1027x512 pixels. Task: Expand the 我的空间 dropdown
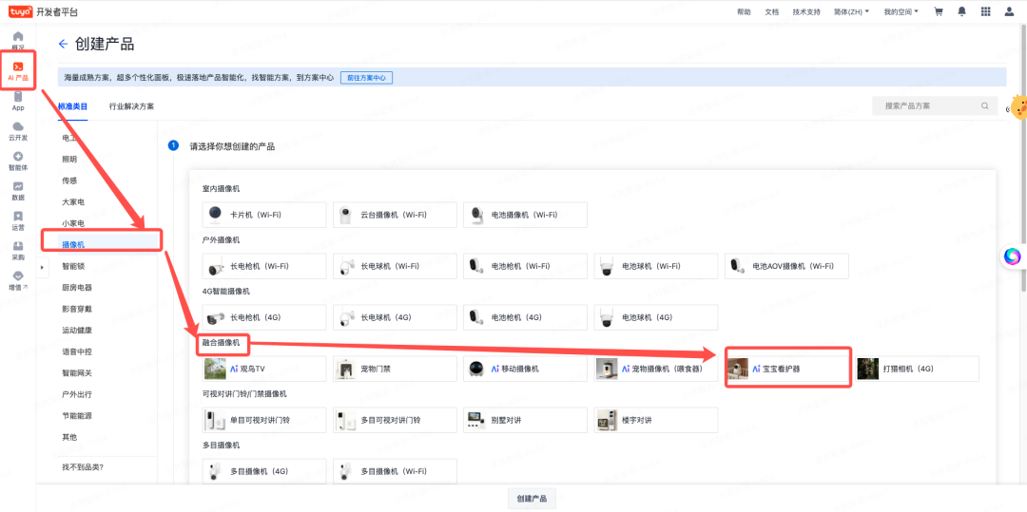[x=901, y=11]
